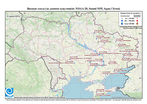147x104 pixels.
Task: Click the small blue dot in the legend
Action: click(x=122, y=18)
